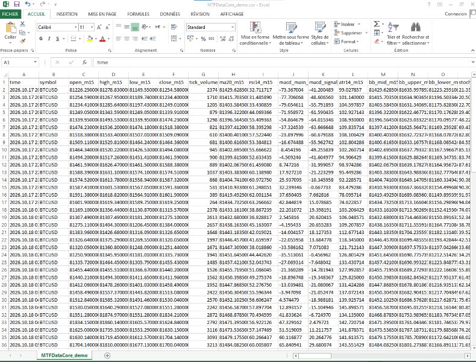Click the red font color A icon

(x=102, y=39)
